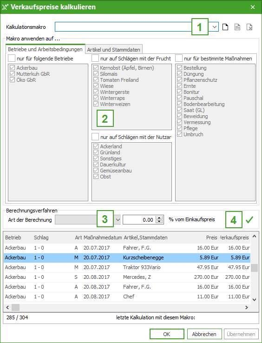Enable 'nur auf Schlägen mit der Frucht'
This screenshot has width=262, height=343.
click(x=95, y=59)
